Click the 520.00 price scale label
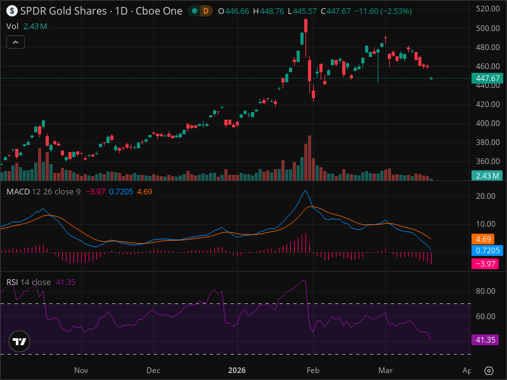The image size is (507, 380). point(487,9)
